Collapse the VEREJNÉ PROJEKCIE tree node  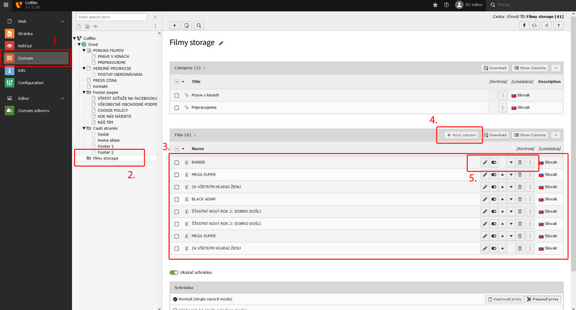tap(84, 68)
